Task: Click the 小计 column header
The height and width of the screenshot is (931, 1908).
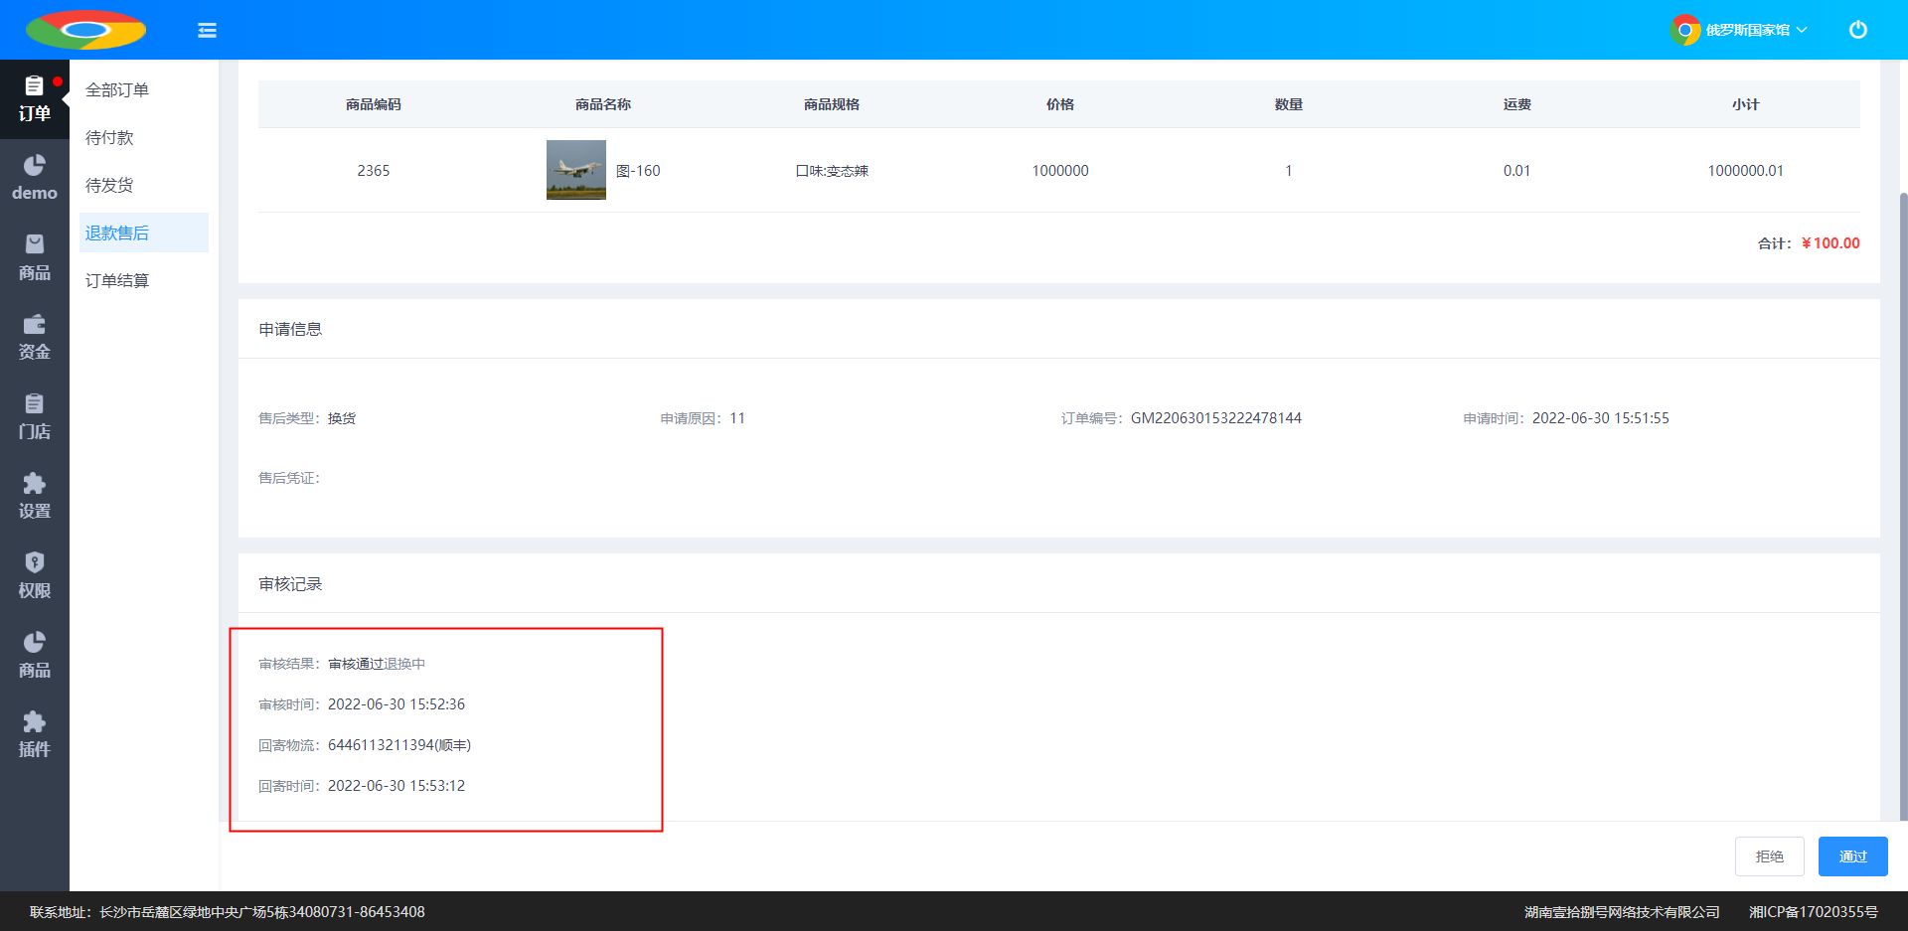Action: tap(1746, 104)
